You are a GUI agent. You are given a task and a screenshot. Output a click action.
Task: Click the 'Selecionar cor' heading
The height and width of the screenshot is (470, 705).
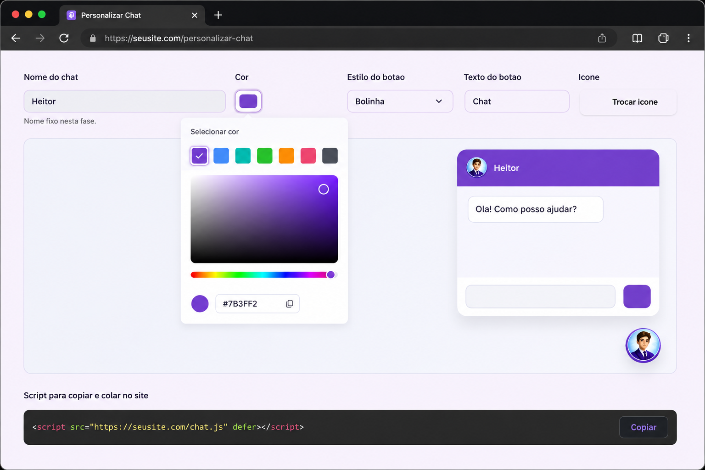[215, 132]
